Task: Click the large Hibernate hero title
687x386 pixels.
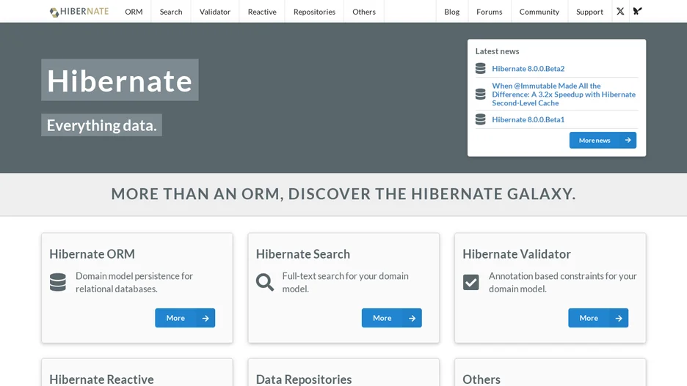Action: pos(120,81)
